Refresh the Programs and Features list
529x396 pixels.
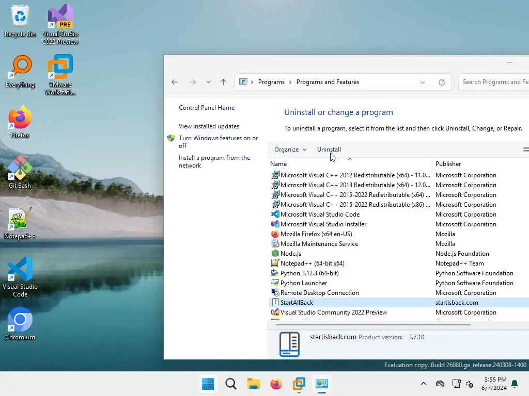pos(441,82)
